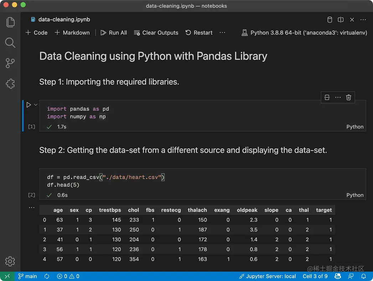
Task: Open the Explorer view in activity bar
Action: (10, 22)
